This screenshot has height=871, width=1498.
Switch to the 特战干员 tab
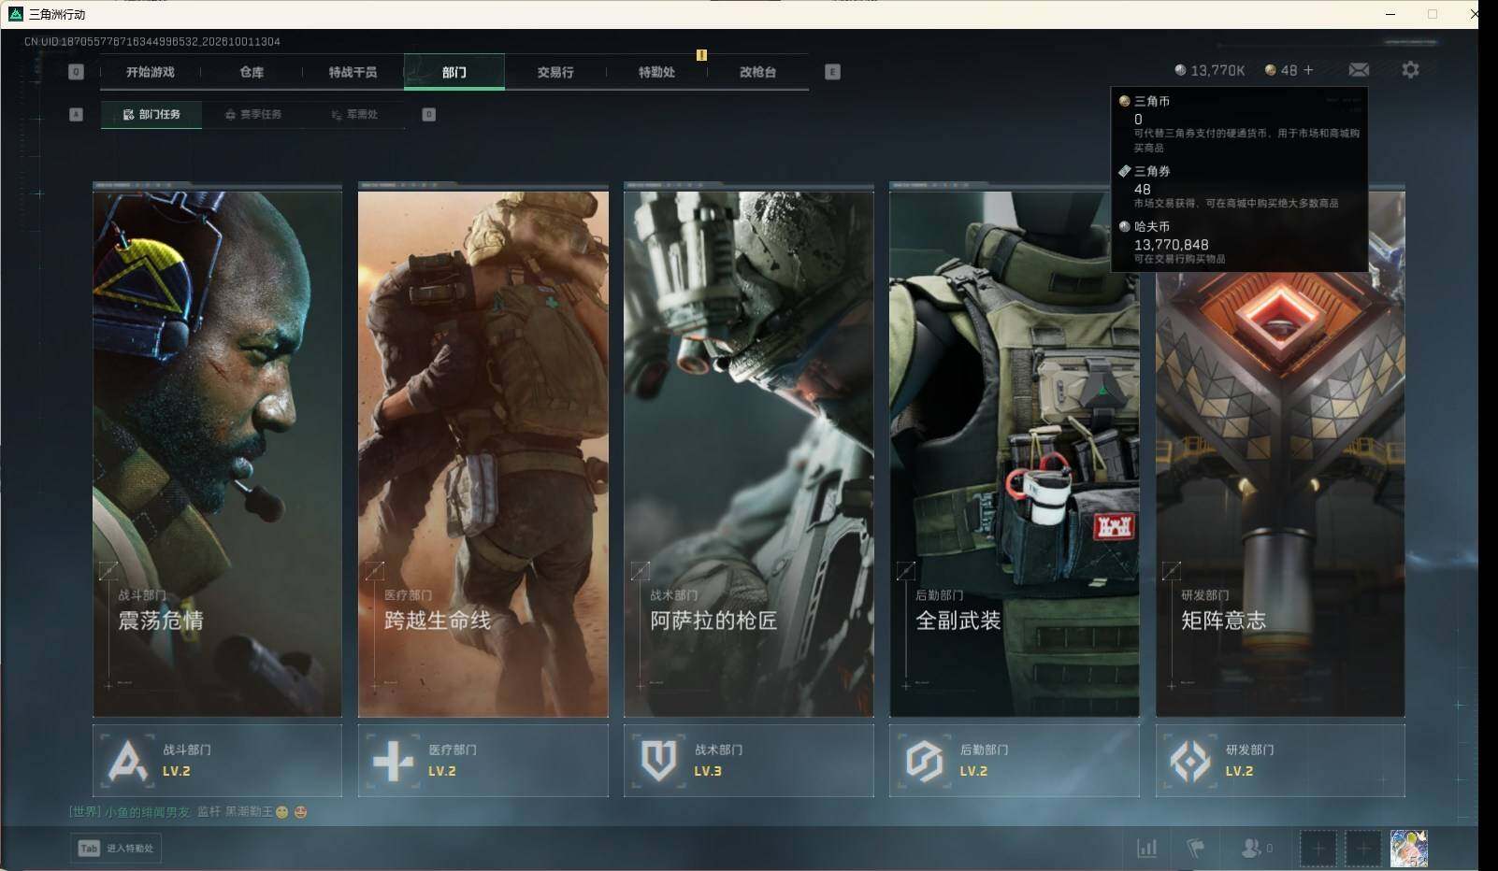click(x=353, y=72)
